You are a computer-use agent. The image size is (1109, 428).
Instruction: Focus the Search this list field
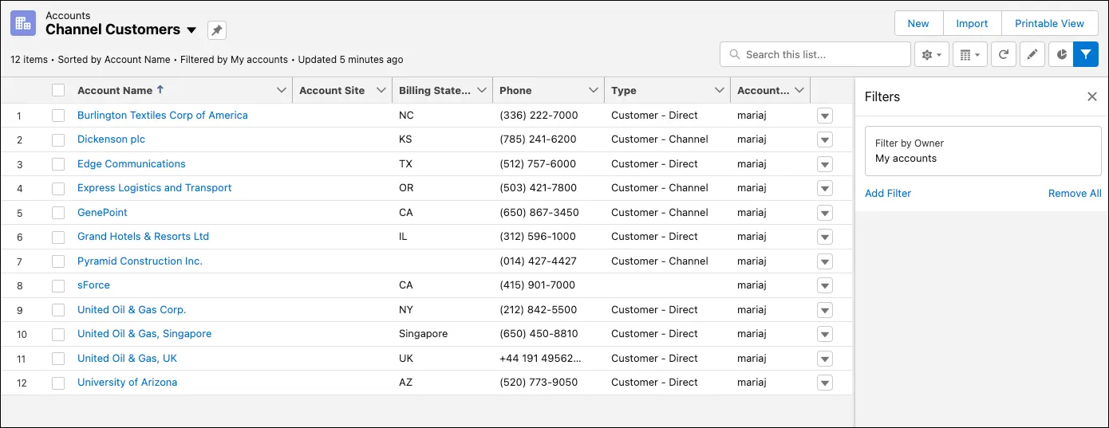[x=815, y=54]
